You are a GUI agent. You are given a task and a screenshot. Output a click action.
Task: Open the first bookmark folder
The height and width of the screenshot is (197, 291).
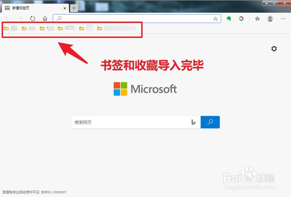10,29
